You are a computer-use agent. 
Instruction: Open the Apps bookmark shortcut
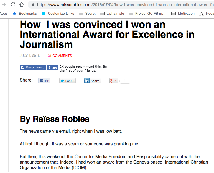(4, 14)
